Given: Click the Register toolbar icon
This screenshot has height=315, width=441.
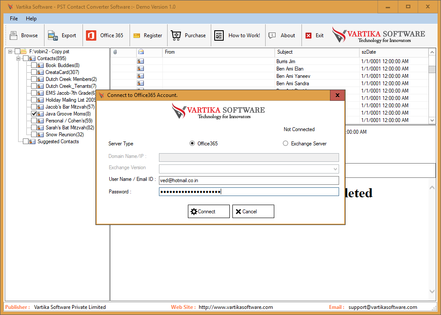Looking at the screenshot, I should [136, 35].
